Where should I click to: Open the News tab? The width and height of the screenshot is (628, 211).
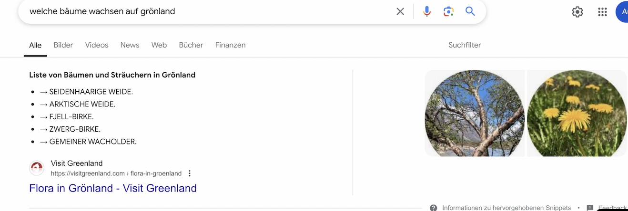click(x=130, y=45)
